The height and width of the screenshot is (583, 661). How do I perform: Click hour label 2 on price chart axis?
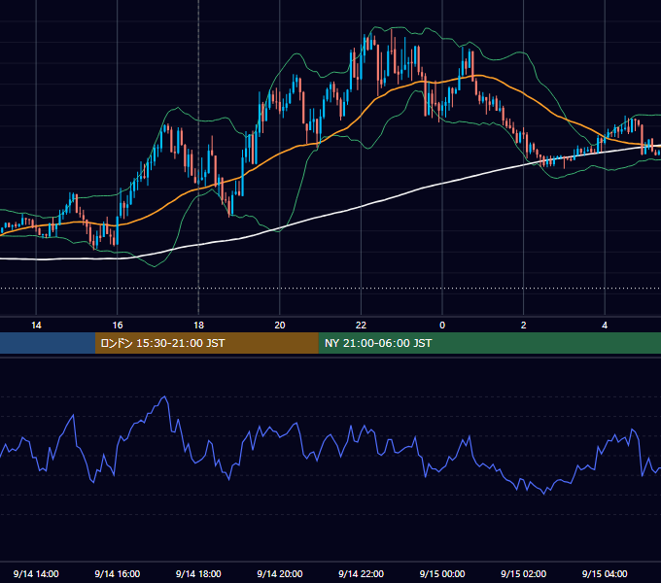click(x=524, y=326)
